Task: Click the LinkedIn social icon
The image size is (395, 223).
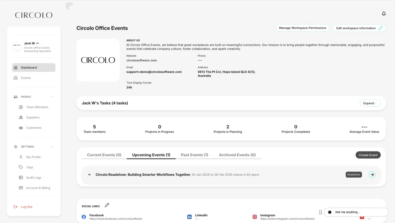Action: [189, 217]
